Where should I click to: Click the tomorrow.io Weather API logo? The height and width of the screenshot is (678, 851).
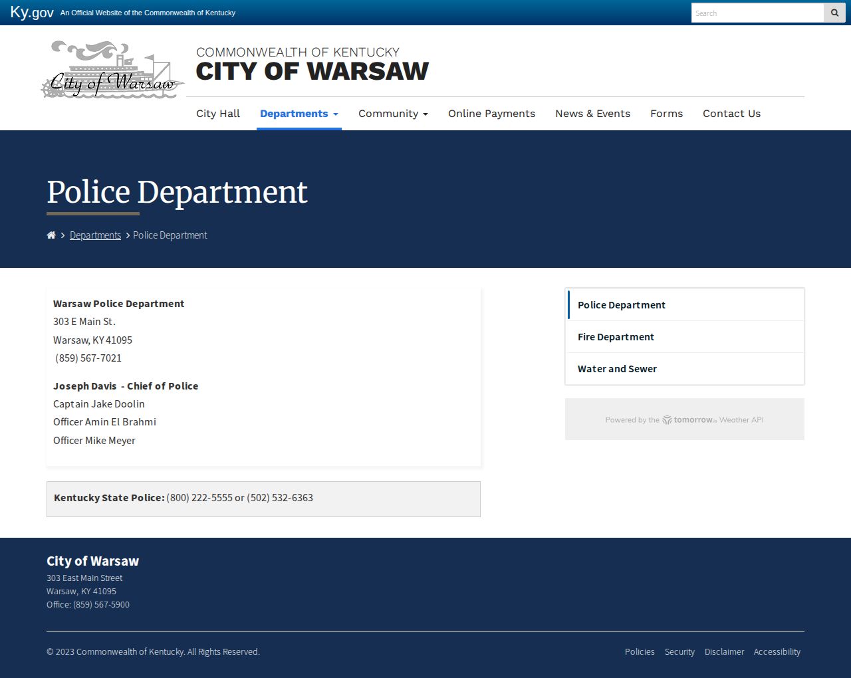click(689, 419)
